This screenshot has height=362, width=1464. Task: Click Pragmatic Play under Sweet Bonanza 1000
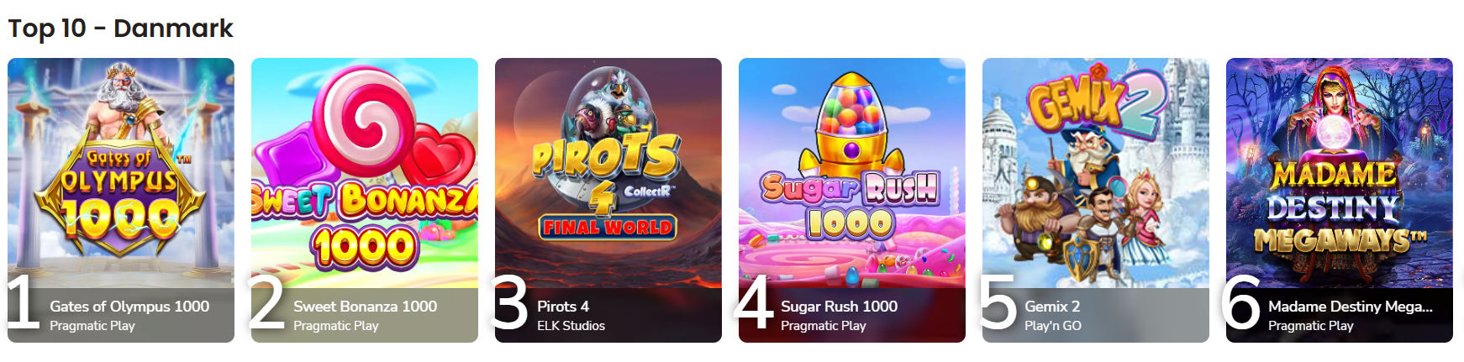point(336,326)
